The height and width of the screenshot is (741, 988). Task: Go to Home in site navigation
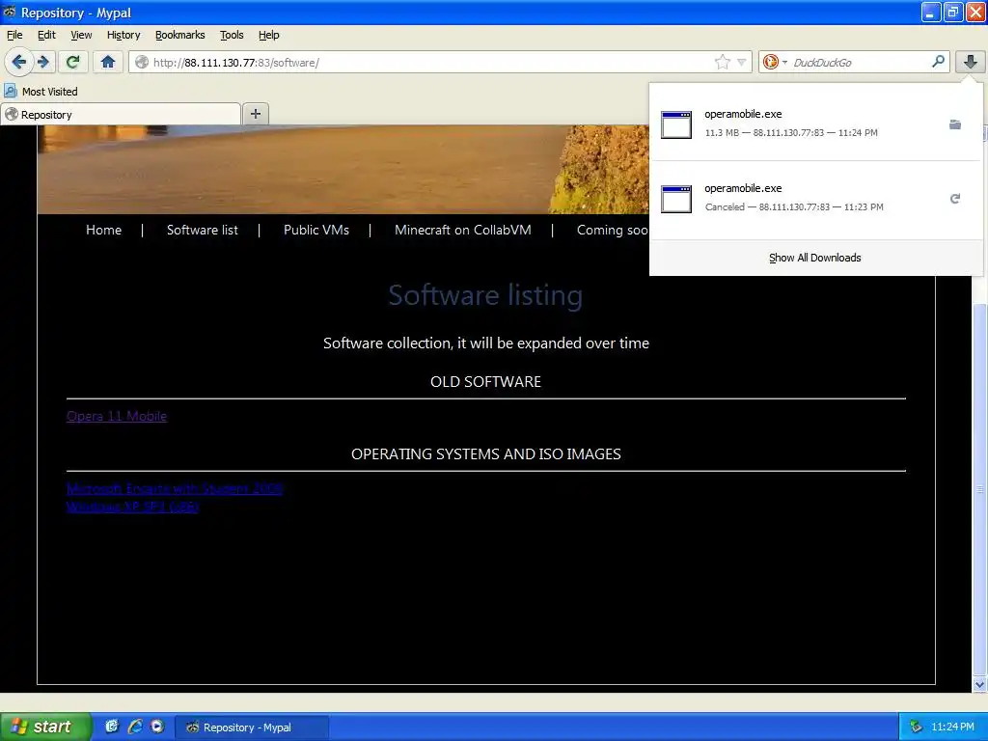(x=103, y=230)
